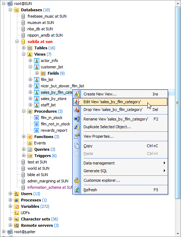Click the Drop View red-cross icon
The width and height of the screenshot is (181, 237).
(77, 110)
